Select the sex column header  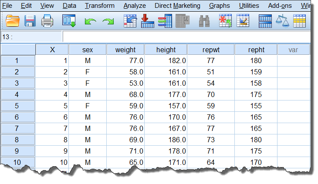tap(88, 50)
